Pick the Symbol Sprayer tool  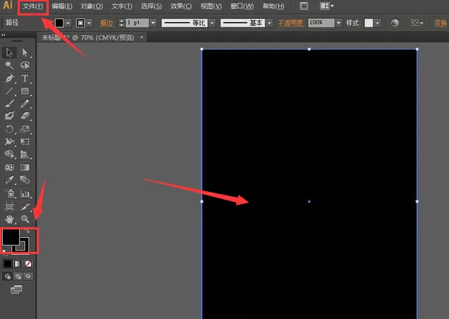click(9, 193)
